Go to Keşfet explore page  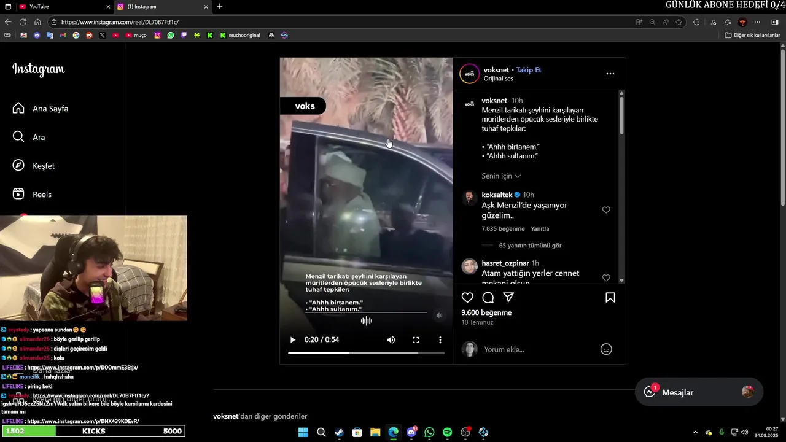coord(34,166)
